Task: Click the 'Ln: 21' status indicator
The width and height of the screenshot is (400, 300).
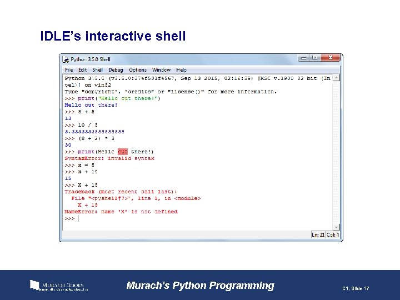Action: tap(318, 234)
